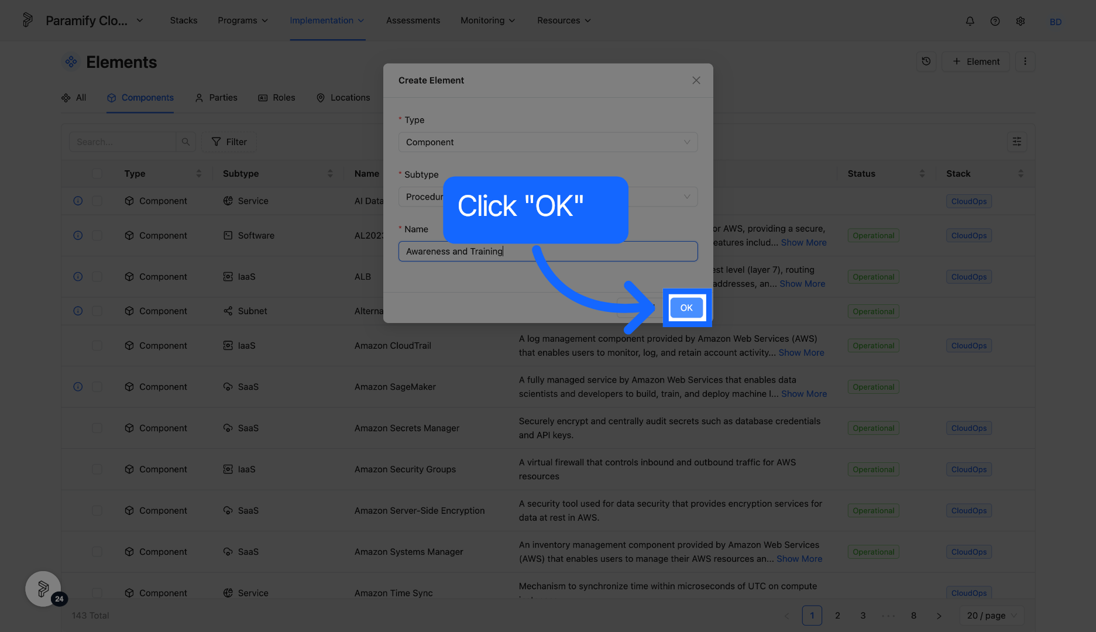Click Show More on Amazon Systems Manager description
Image resolution: width=1096 pixels, height=632 pixels.
(x=799, y=559)
